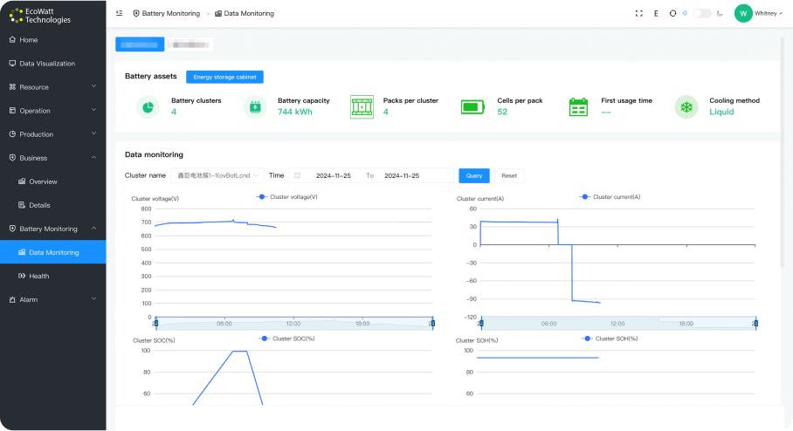
Task: Click the First usage time calendar icon
Action: pos(578,106)
